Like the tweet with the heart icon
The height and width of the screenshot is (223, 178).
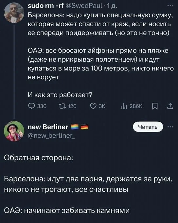(x=93, y=106)
